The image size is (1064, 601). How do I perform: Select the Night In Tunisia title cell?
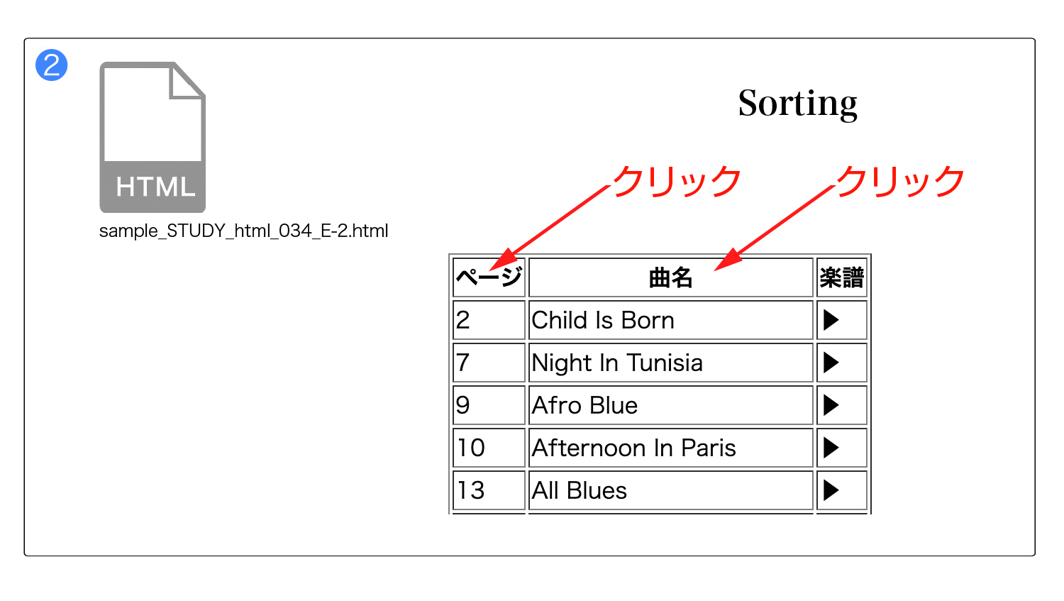click(x=671, y=363)
